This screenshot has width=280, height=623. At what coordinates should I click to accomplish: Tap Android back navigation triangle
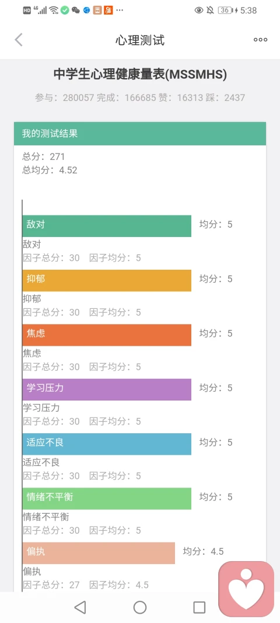(x=80, y=607)
